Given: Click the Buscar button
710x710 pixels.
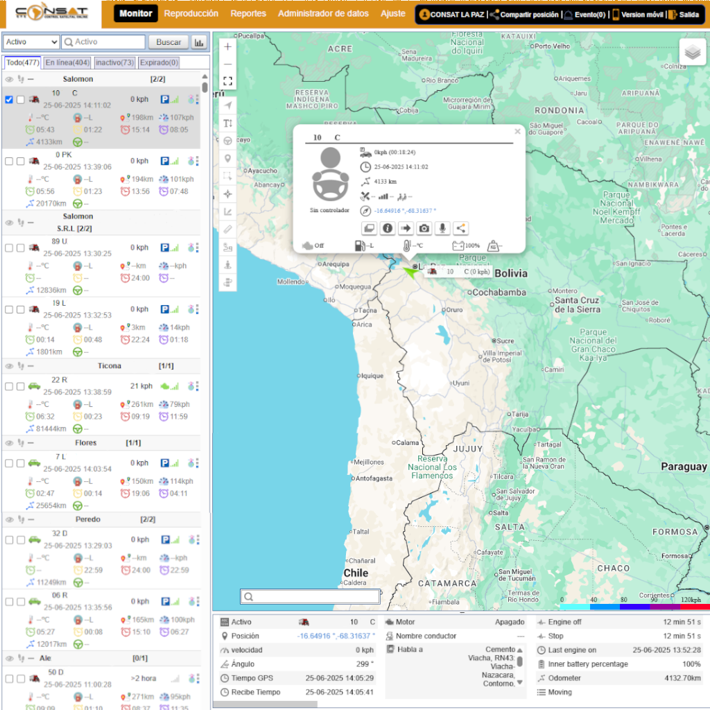Looking at the screenshot, I should [x=168, y=42].
